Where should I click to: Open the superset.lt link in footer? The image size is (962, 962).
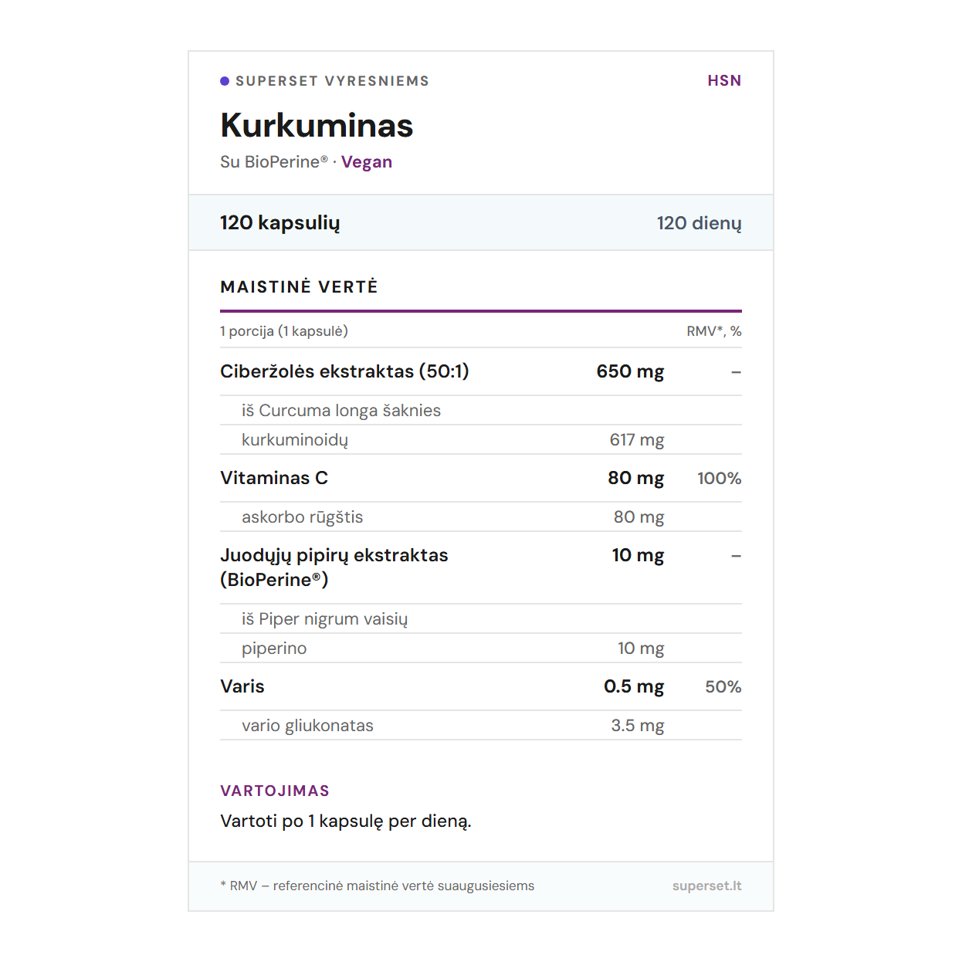click(x=706, y=886)
